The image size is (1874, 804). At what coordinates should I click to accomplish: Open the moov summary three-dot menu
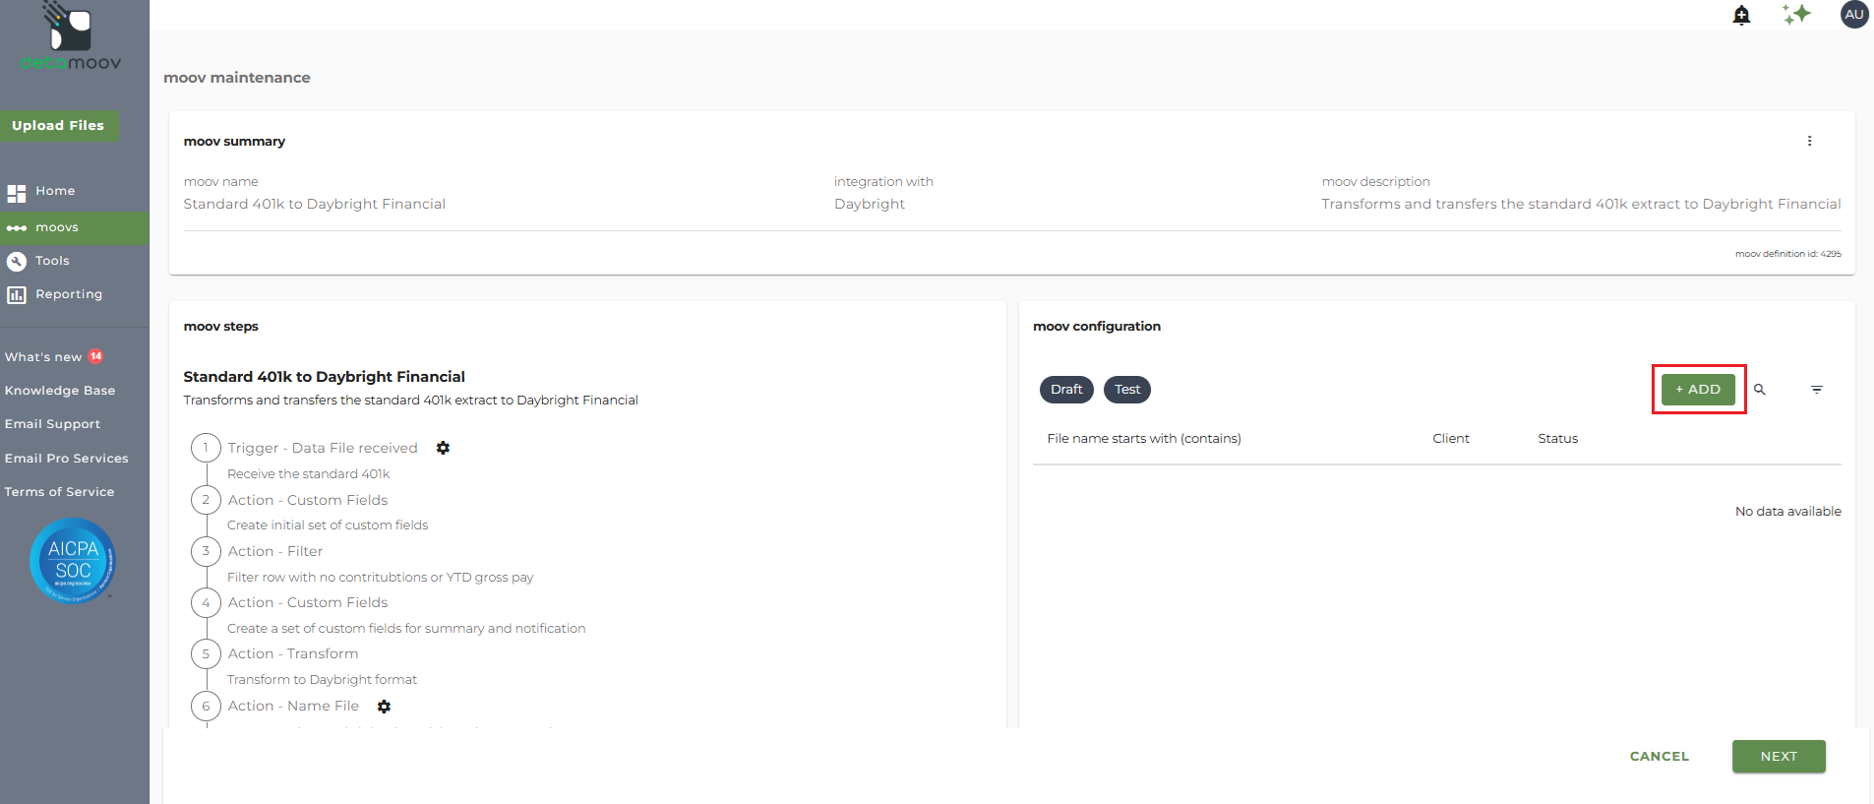1809,141
